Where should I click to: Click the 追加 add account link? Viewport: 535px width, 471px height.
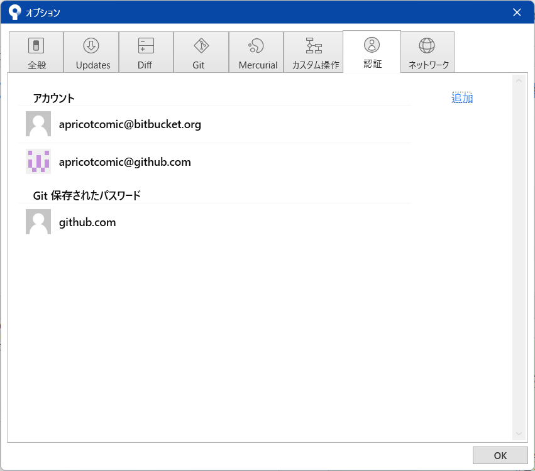462,98
